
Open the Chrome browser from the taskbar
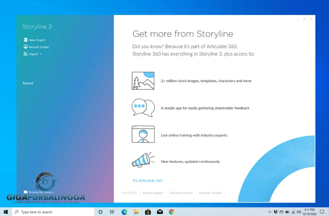click(171, 212)
